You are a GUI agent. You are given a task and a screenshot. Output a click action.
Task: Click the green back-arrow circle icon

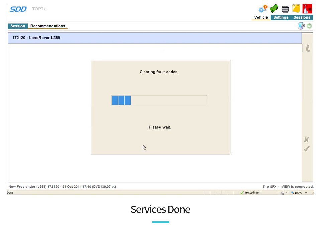[309, 26]
